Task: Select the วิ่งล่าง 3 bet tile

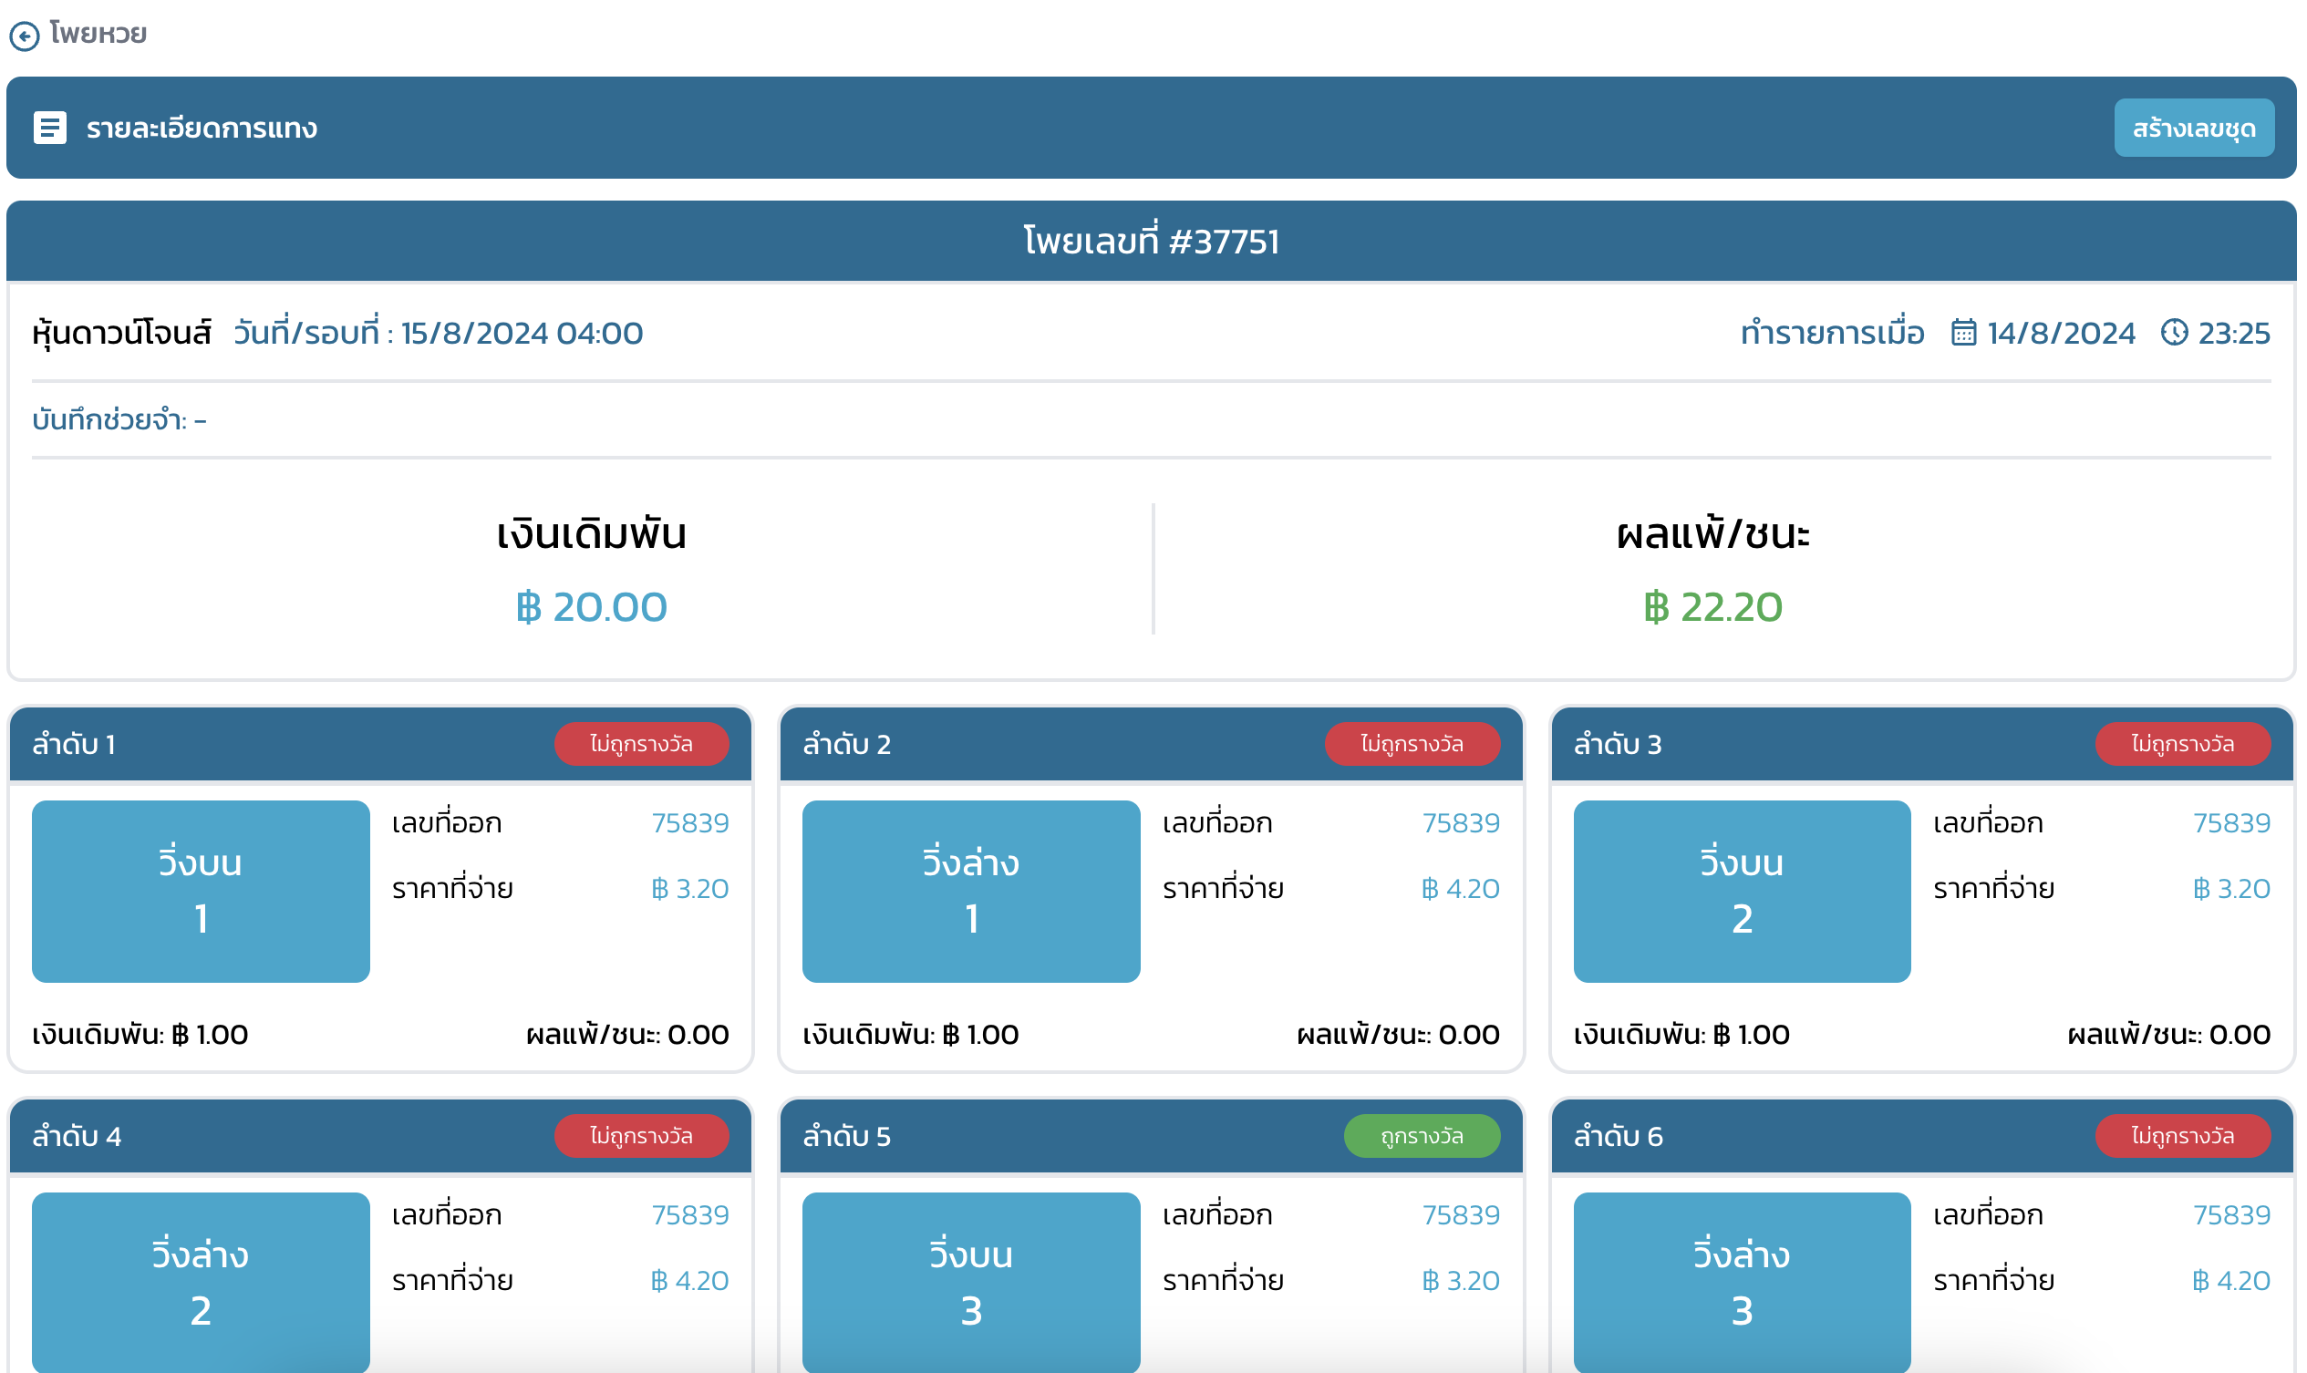Action: 1742,1282
